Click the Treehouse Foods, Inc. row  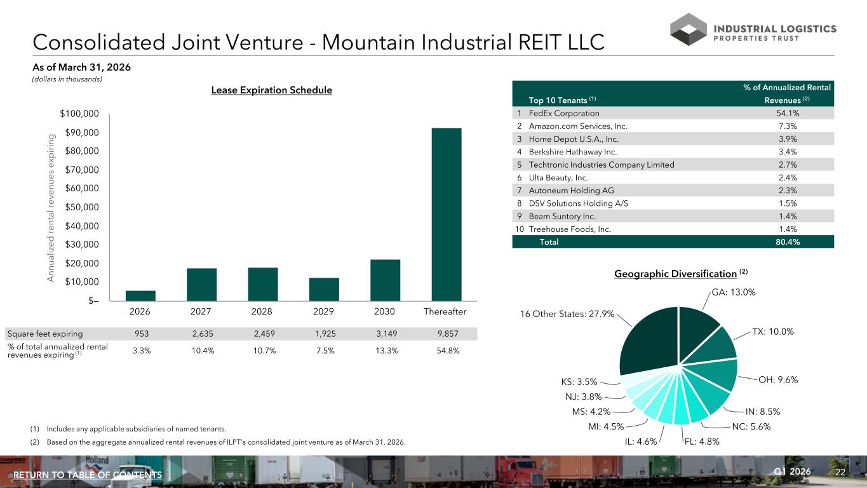pos(672,229)
